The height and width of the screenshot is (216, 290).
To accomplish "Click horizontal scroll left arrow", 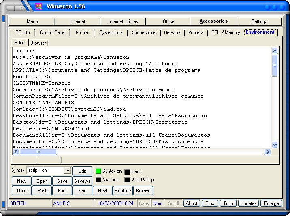I will click(x=15, y=152).
